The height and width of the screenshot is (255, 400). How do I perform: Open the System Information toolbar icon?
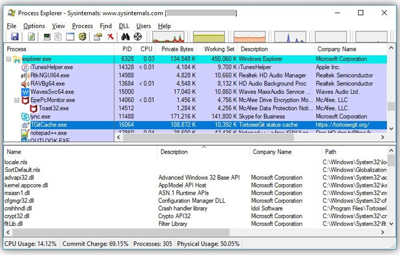tap(47, 37)
